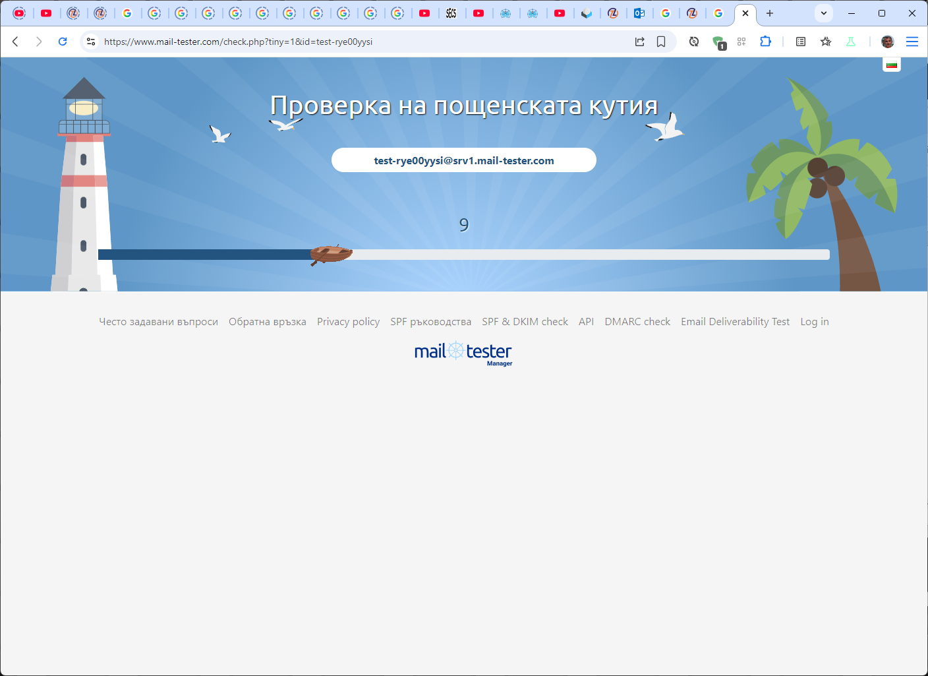Image resolution: width=928 pixels, height=676 pixels.
Task: Bookmark this page with the bookmark icon
Action: pyautogui.click(x=661, y=42)
